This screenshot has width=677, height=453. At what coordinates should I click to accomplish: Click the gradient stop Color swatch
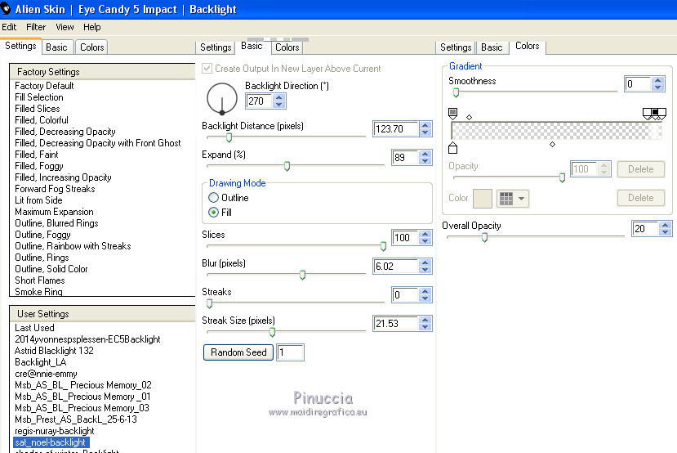(x=483, y=199)
